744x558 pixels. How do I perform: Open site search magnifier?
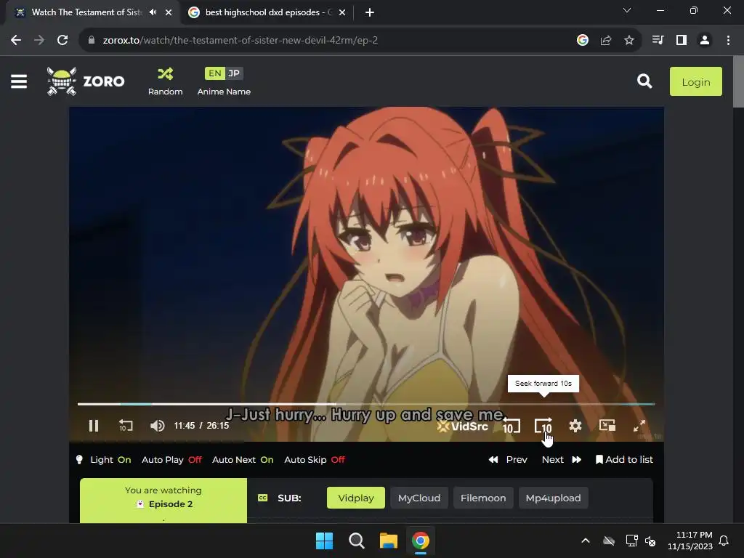(644, 81)
